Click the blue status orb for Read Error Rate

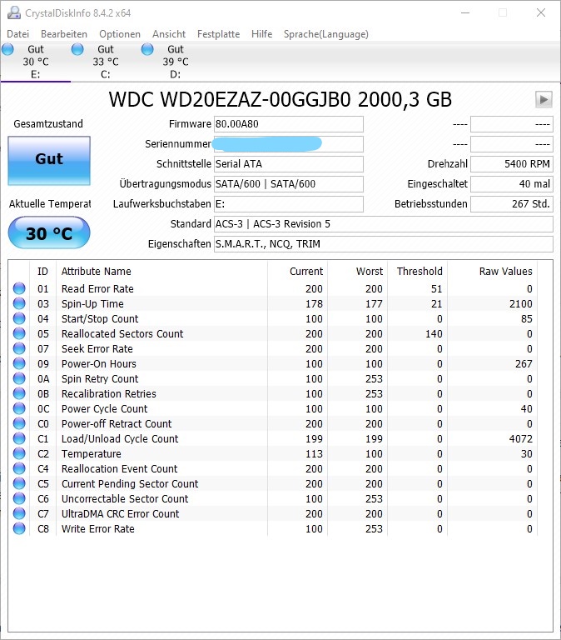pos(19,288)
